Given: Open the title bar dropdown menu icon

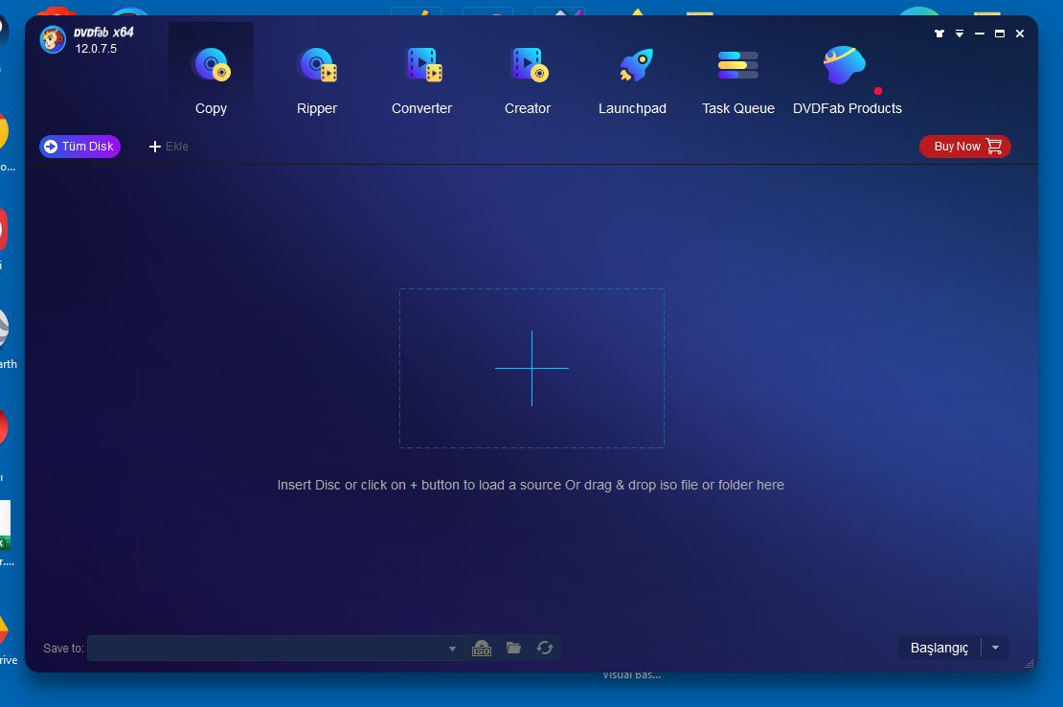Looking at the screenshot, I should [960, 34].
